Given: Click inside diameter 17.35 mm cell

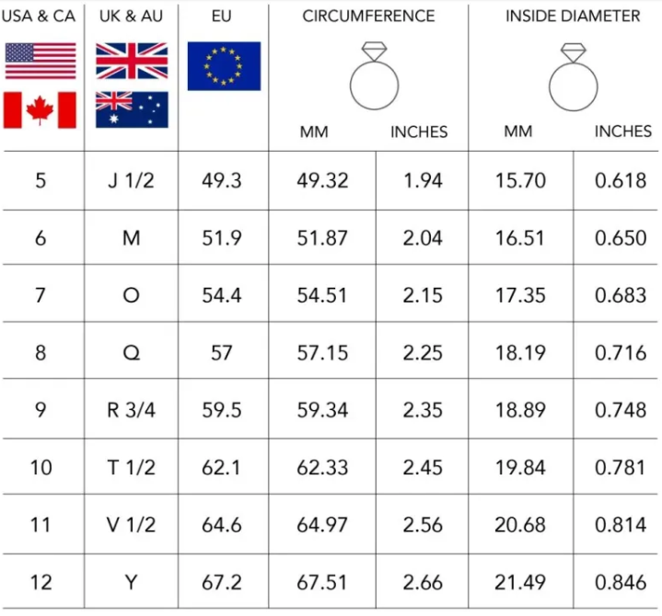Looking at the screenshot, I should click(x=520, y=295).
